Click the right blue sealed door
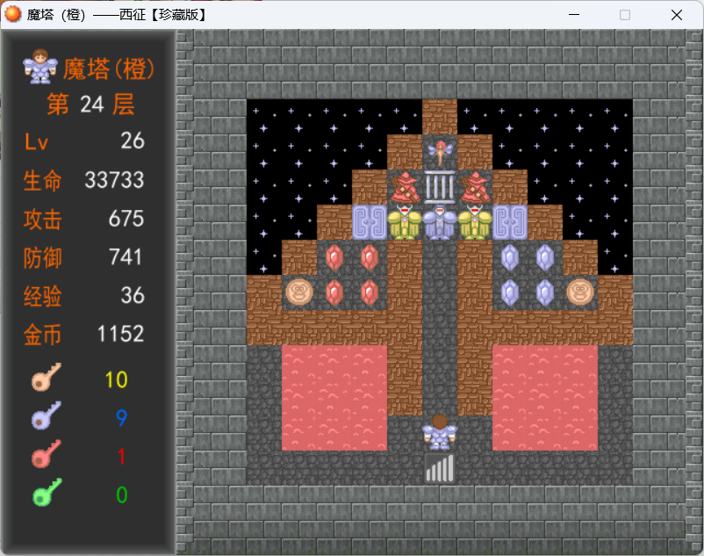704x556 pixels. click(510, 222)
